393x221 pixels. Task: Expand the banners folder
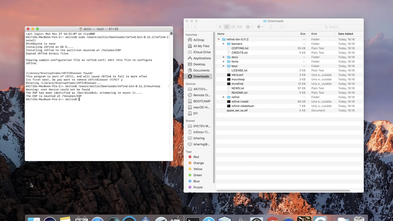[224, 44]
